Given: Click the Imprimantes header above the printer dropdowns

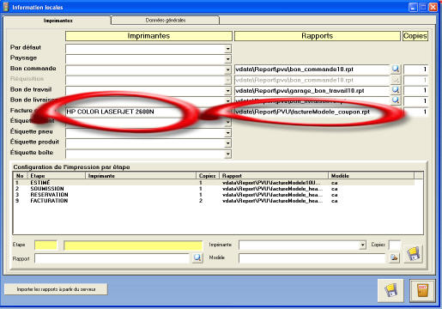Looking at the screenshot, I should pyautogui.click(x=148, y=36).
